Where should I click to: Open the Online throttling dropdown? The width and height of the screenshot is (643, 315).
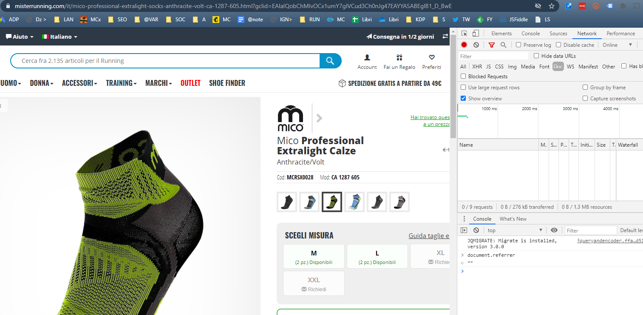click(x=617, y=45)
